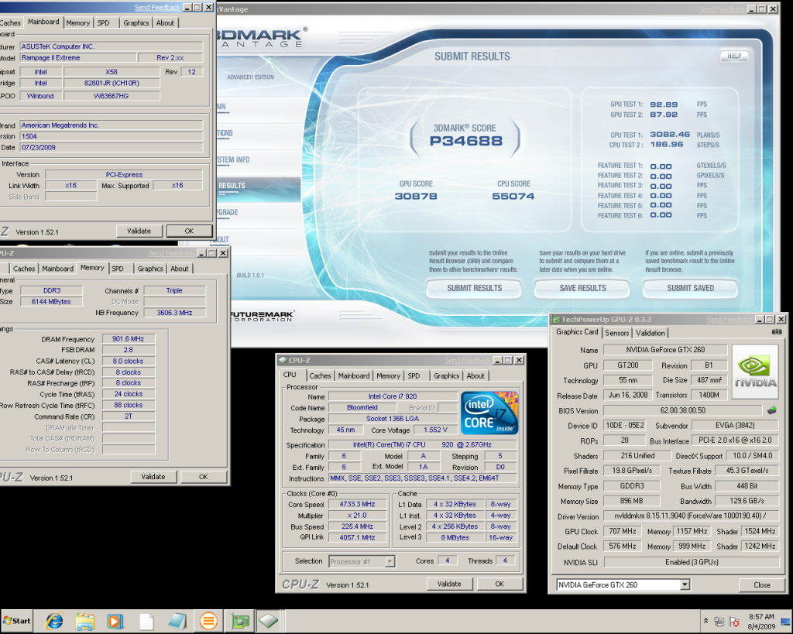Open the Processor #1 selection dropdown
This screenshot has height=634, width=793.
[390, 561]
